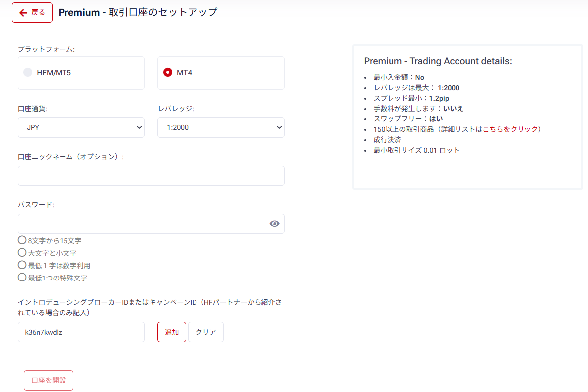Image resolution: width=588 pixels, height=392 pixels.
Task: Click the 最低１字は数字利用 requirement circle
Action: (x=22, y=265)
